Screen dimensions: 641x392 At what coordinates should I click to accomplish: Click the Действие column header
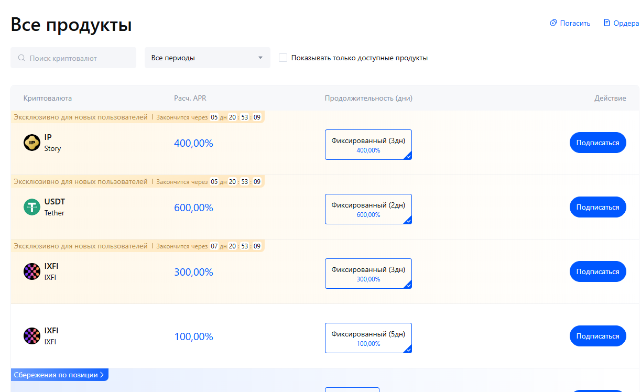click(610, 98)
